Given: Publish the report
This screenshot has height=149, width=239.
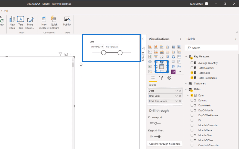Looking at the screenshot, I should (x=67, y=21).
